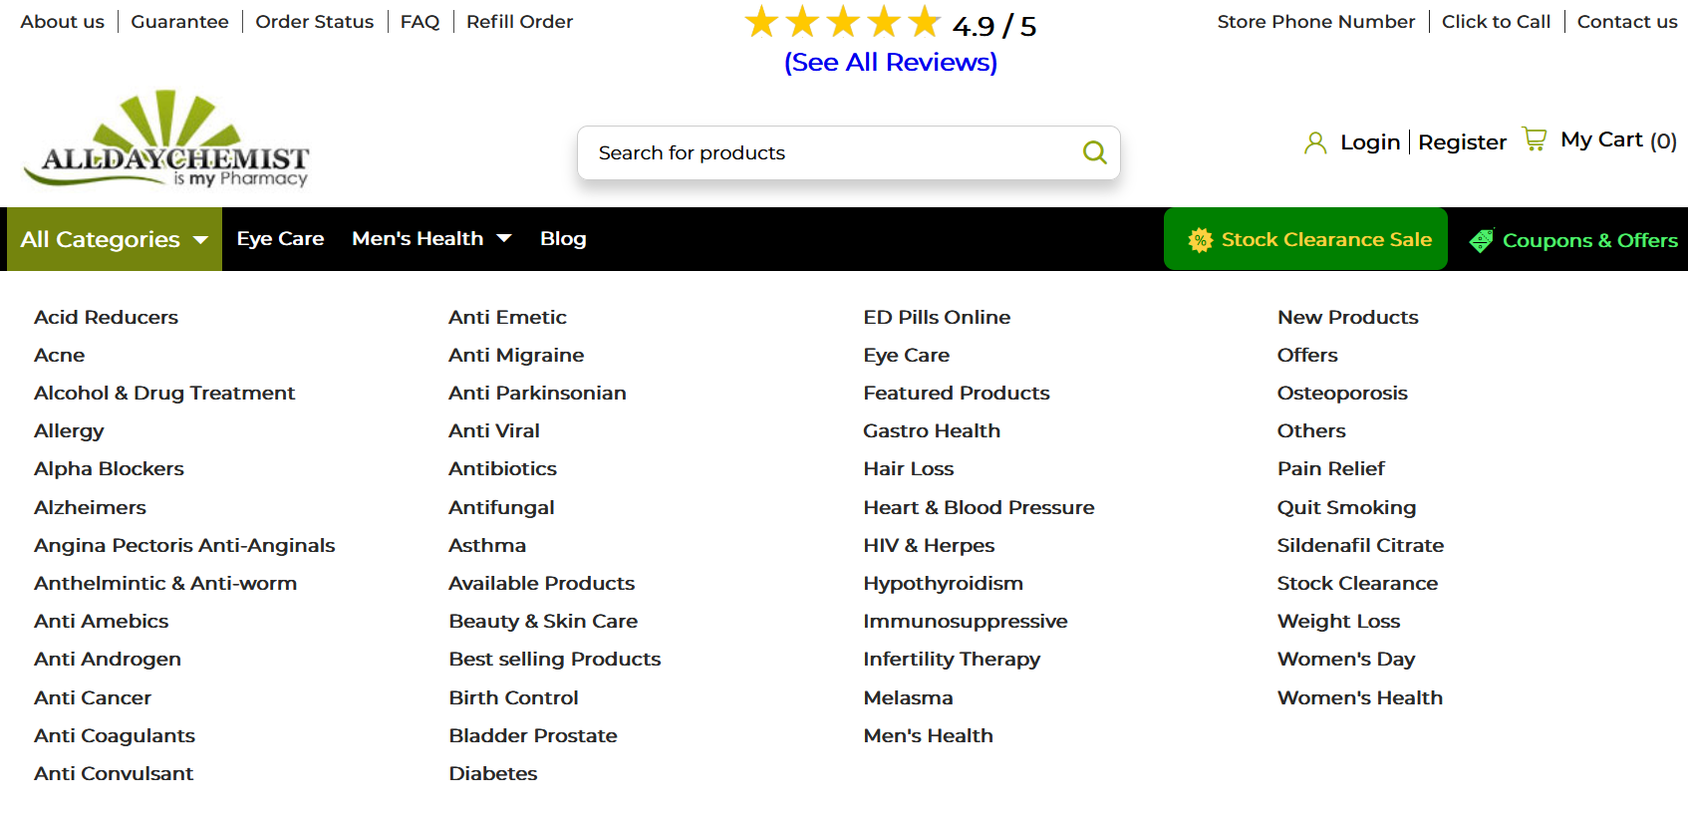Click the 4.9 out of 5 rating display
The image size is (1688, 815).
[x=993, y=26]
